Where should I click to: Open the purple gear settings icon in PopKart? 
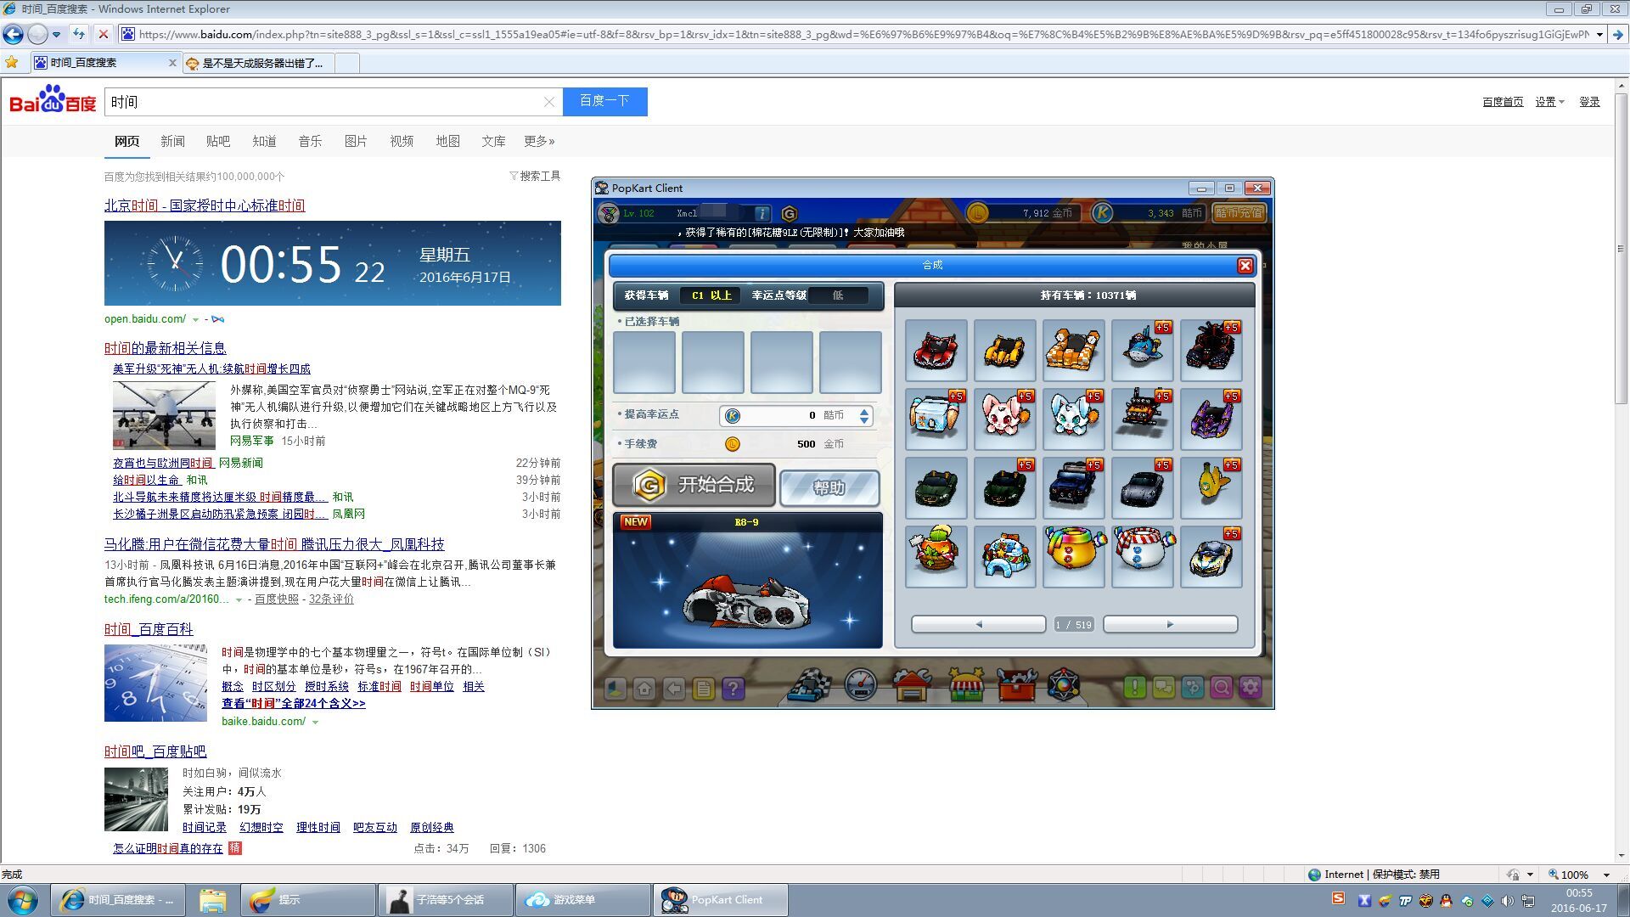point(1251,687)
